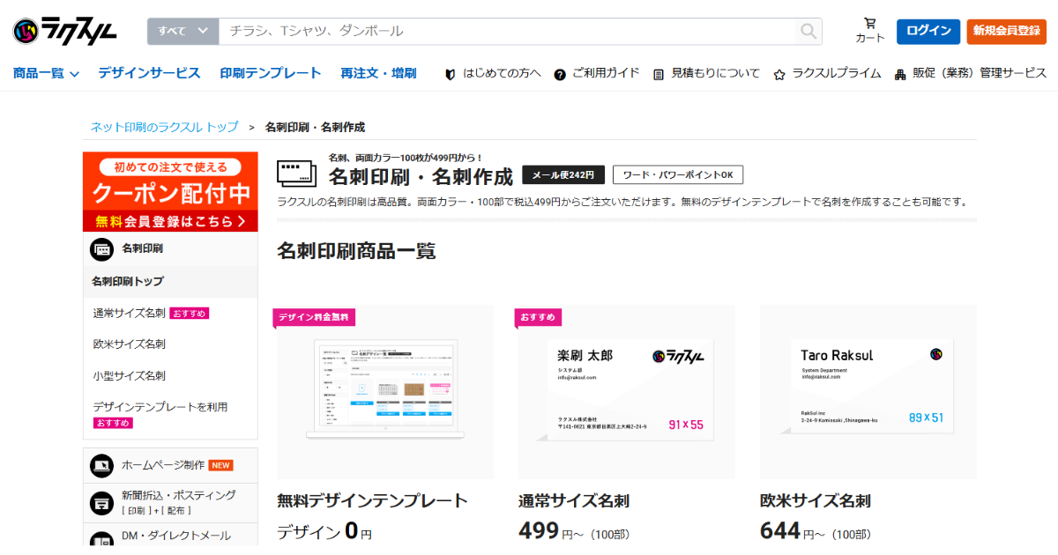The image size is (1058, 555).
Task: Click the 新規会員登録 button
Action: tap(1006, 32)
